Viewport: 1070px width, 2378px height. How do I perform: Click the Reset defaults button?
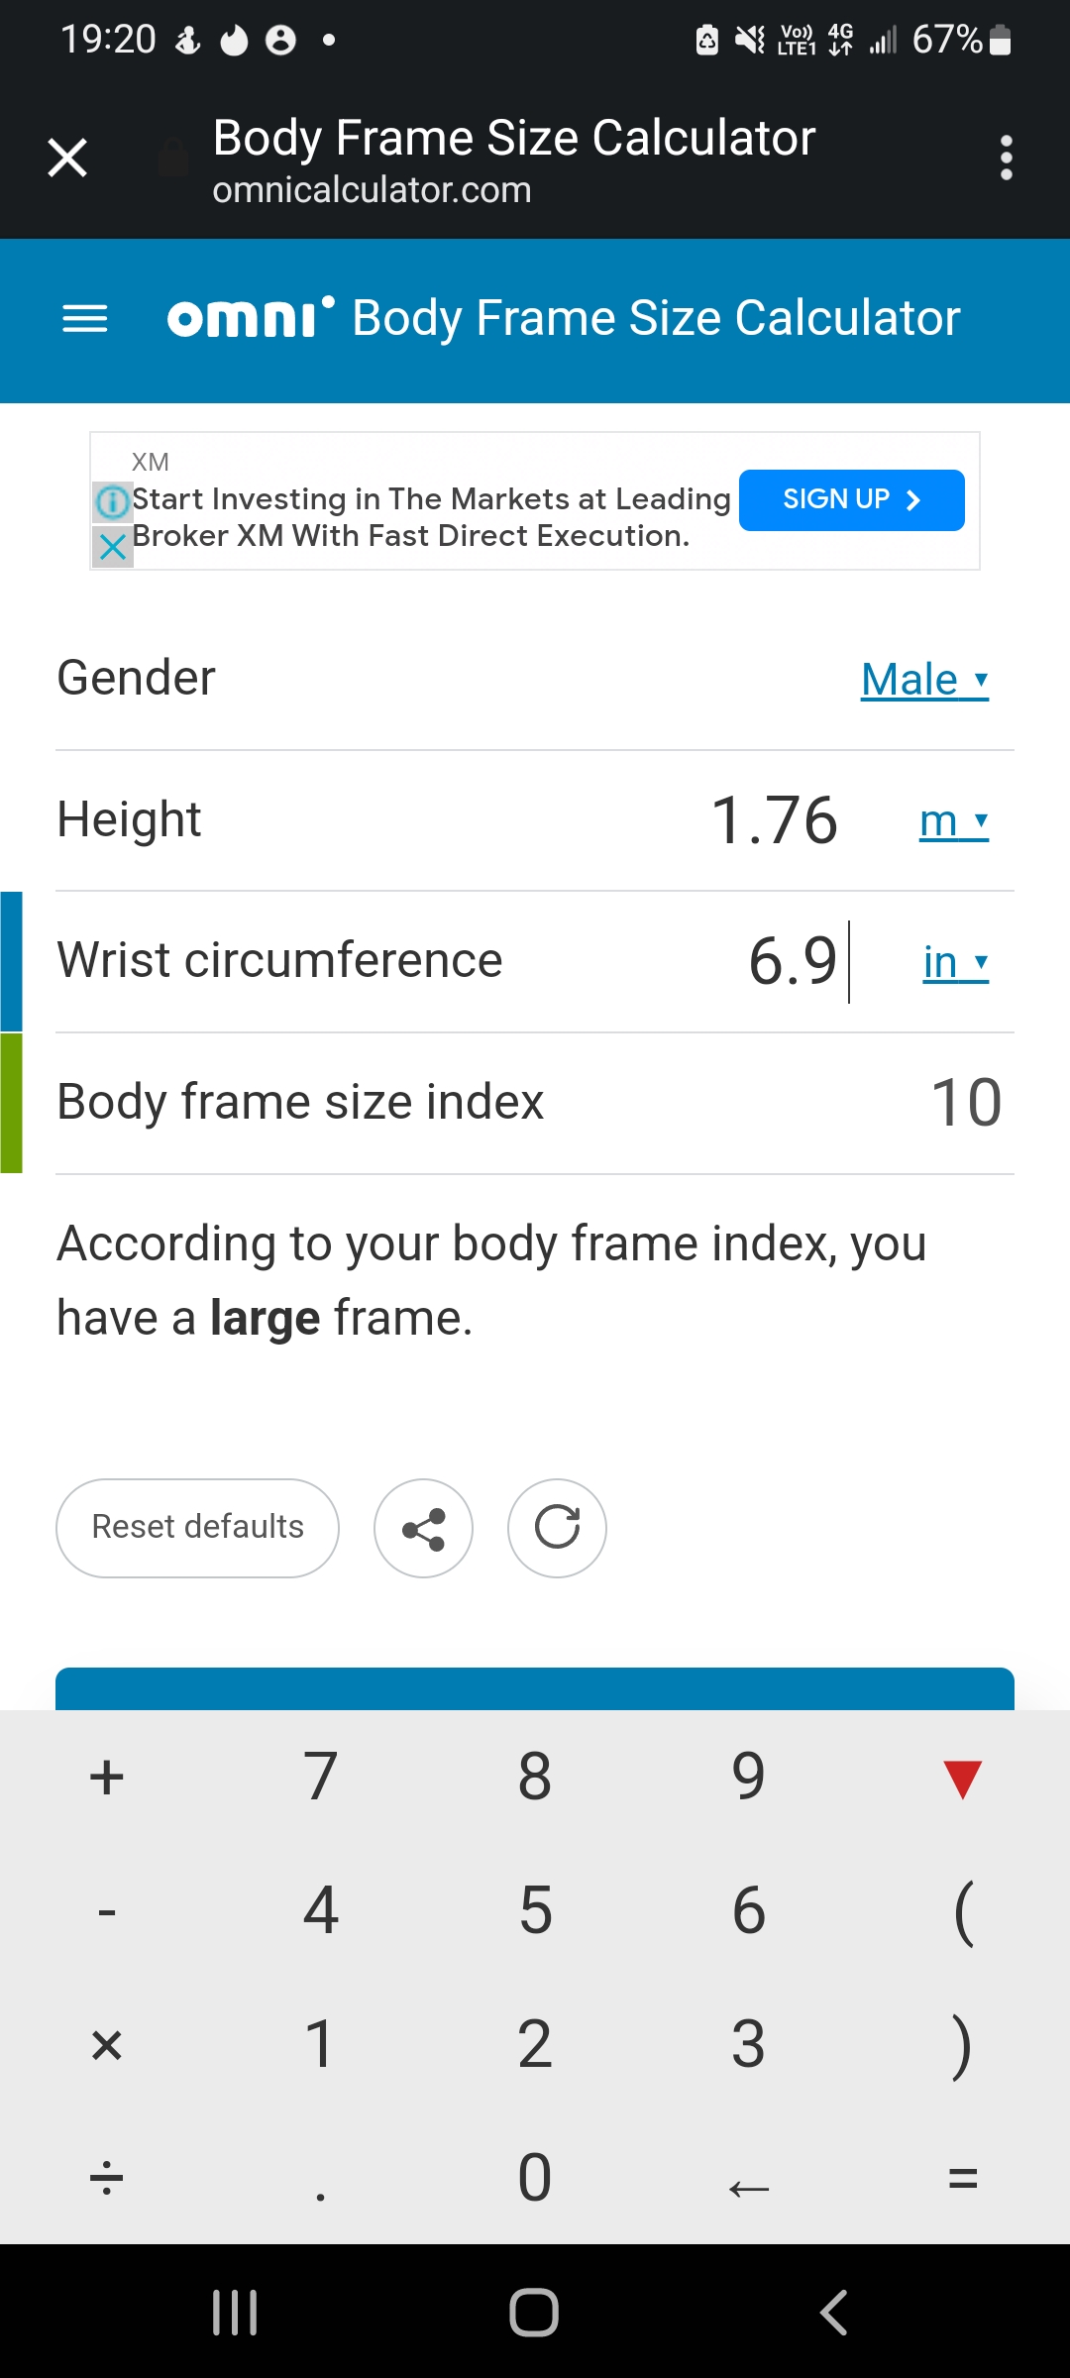point(197,1528)
